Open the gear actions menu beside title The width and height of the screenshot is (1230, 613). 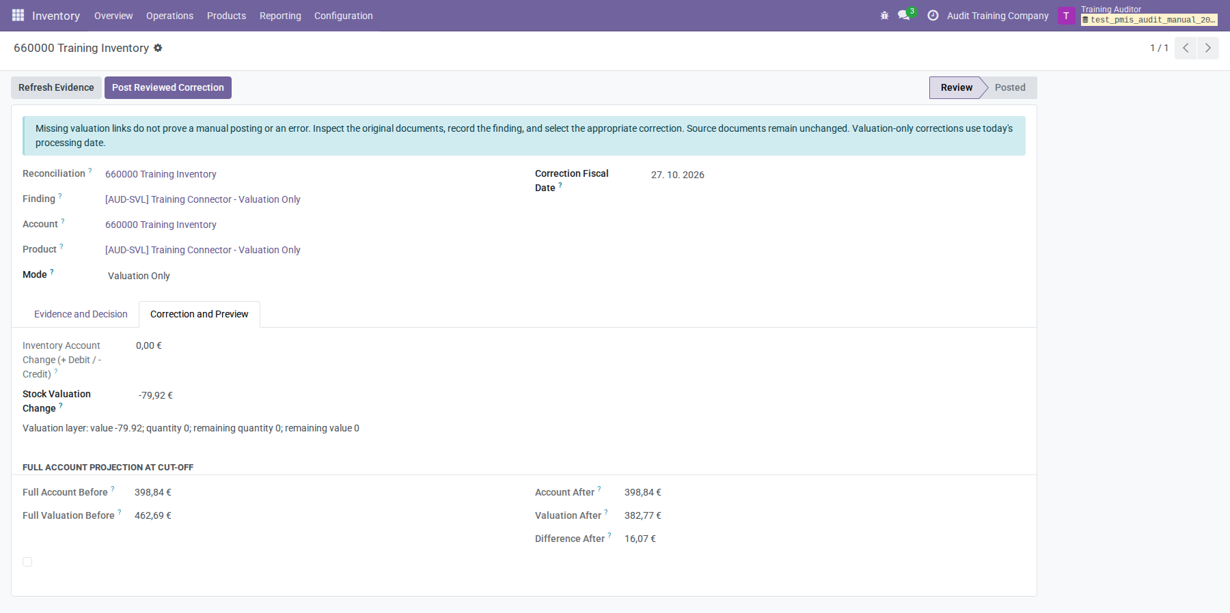[x=158, y=48]
